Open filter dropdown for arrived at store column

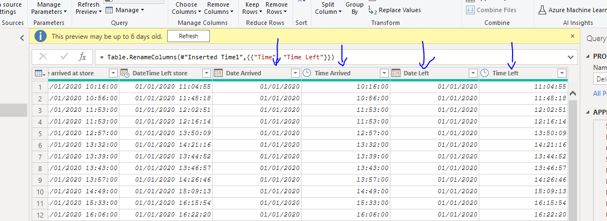tap(113, 73)
